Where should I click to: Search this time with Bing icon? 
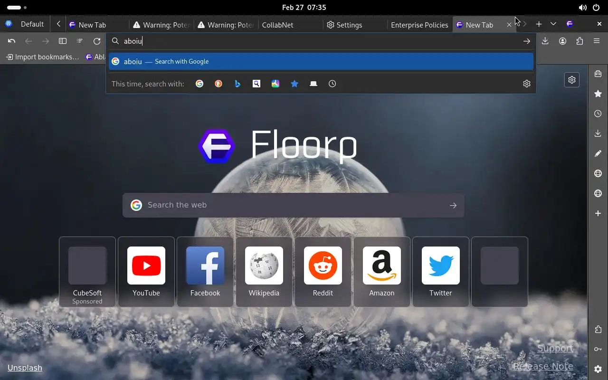tap(237, 84)
